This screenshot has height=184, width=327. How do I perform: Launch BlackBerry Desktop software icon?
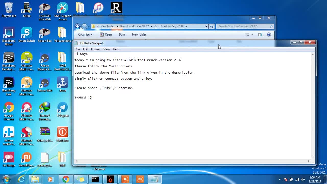(9, 62)
